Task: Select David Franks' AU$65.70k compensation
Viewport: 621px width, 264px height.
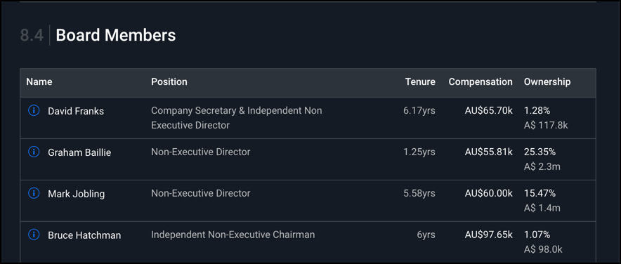Action: tap(489, 111)
